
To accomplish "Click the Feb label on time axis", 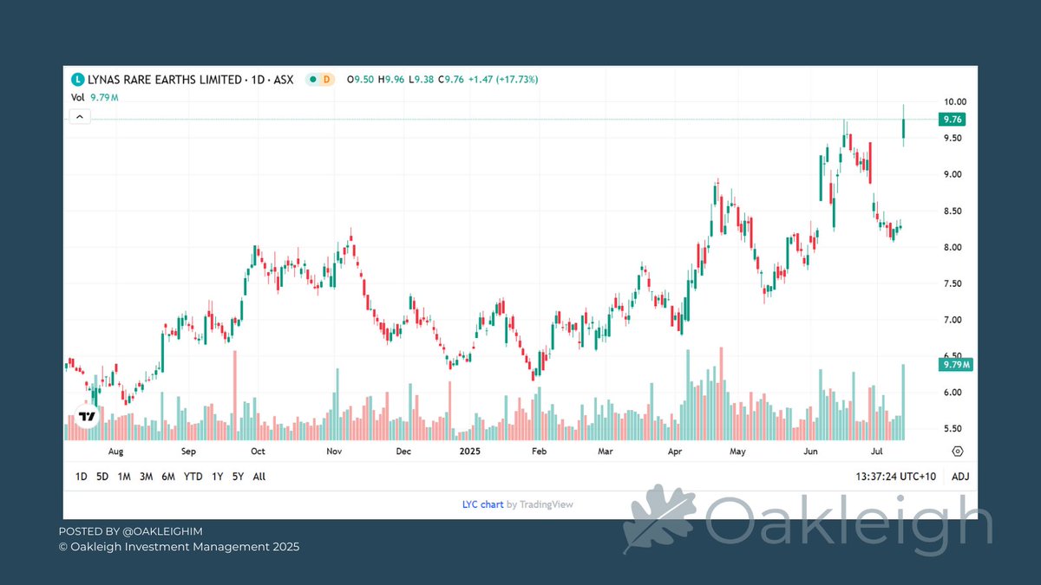I will tap(539, 452).
